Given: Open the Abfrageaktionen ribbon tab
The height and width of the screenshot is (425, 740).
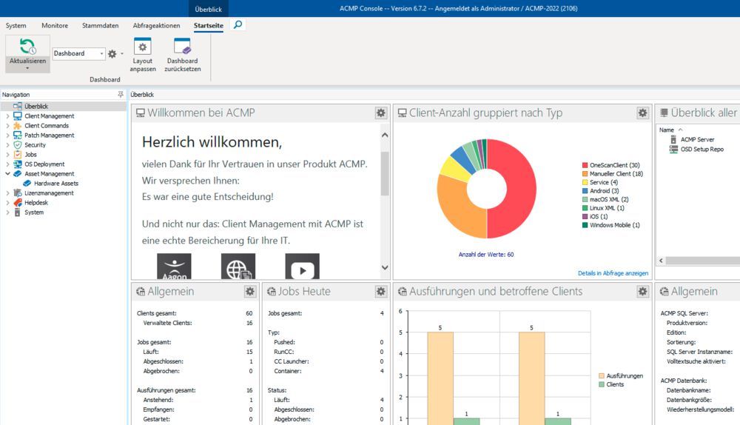Looking at the screenshot, I should (x=156, y=25).
